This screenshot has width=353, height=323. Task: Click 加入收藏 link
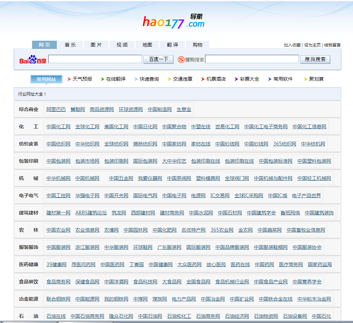tap(292, 45)
